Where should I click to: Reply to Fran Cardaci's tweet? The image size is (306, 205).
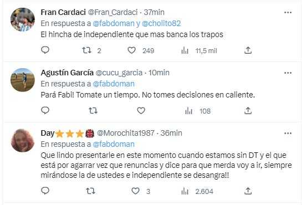(45, 50)
